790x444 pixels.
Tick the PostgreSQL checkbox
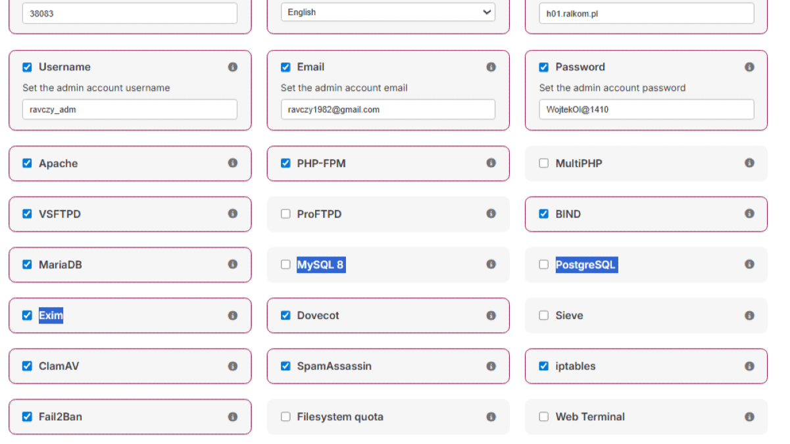(x=544, y=264)
